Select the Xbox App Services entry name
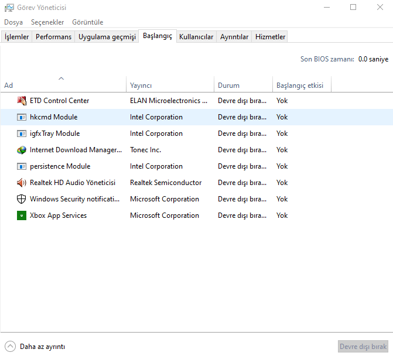This screenshot has height=356, width=393. (58, 215)
